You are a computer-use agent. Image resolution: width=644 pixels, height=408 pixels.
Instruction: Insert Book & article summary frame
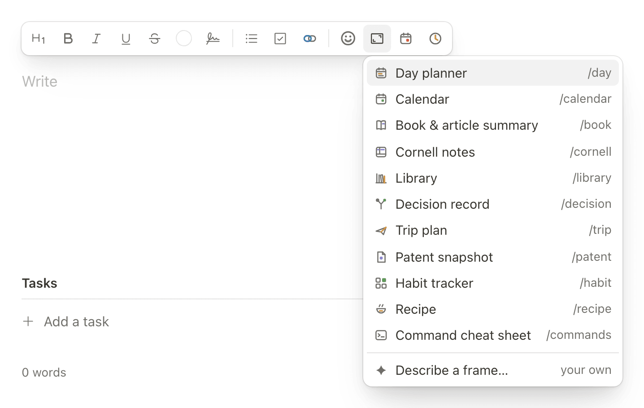(493, 125)
